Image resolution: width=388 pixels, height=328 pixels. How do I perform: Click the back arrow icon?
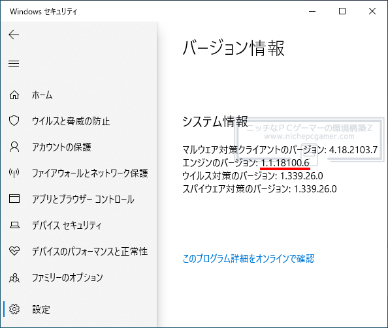14,35
